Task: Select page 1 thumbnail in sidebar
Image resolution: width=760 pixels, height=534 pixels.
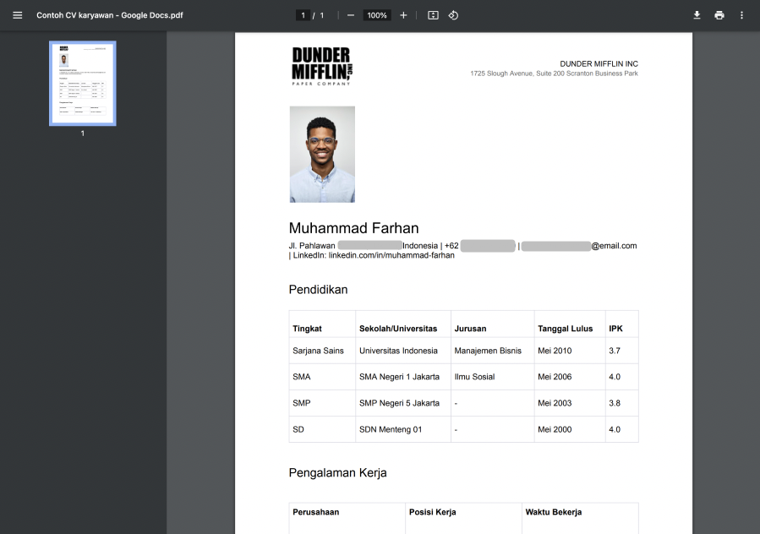Action: 83,84
